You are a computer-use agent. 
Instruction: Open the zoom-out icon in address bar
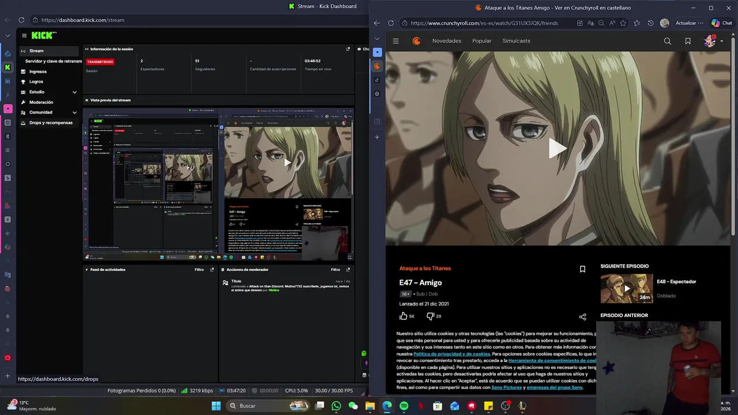click(x=601, y=23)
